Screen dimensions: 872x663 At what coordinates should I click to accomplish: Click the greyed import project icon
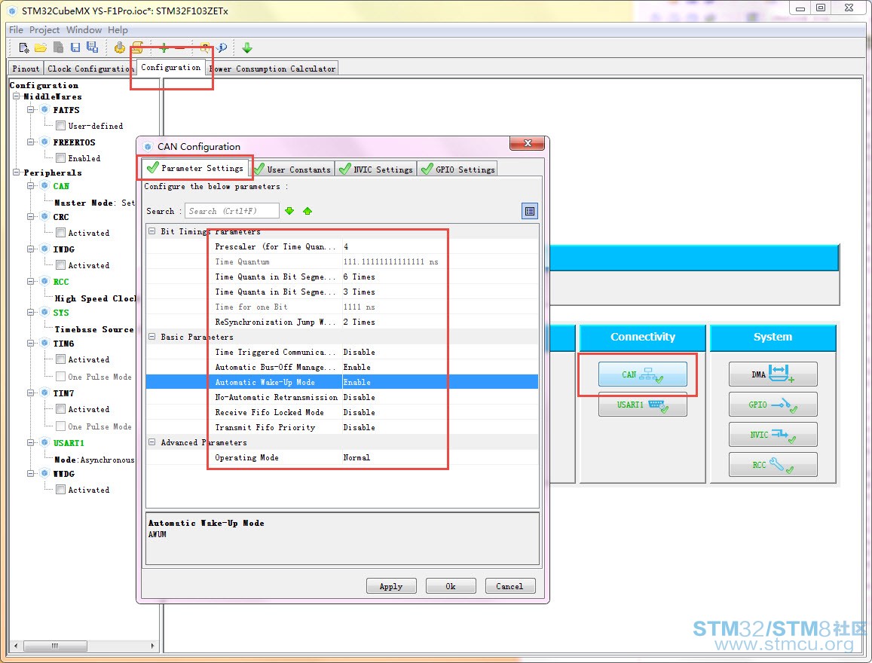click(x=58, y=48)
